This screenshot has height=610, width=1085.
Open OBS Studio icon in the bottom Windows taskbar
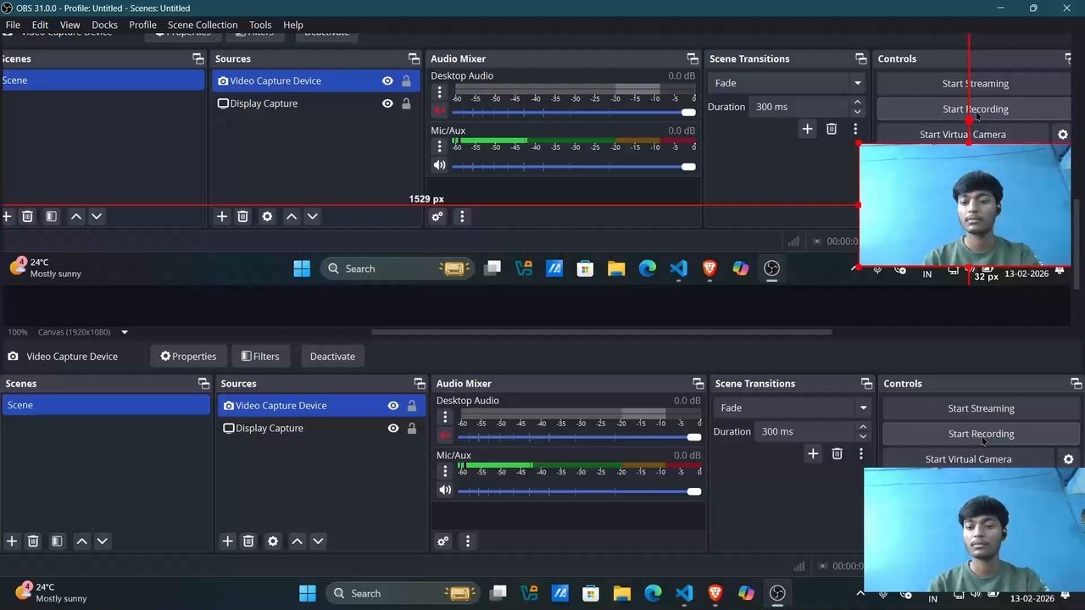[777, 593]
